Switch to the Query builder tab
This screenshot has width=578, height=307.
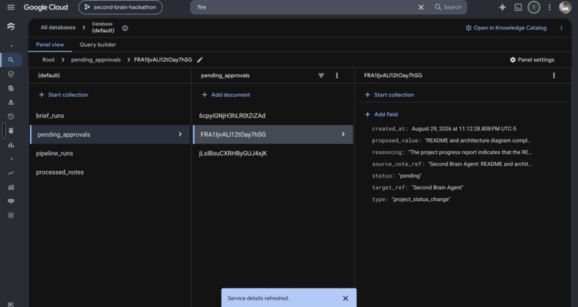[98, 44]
